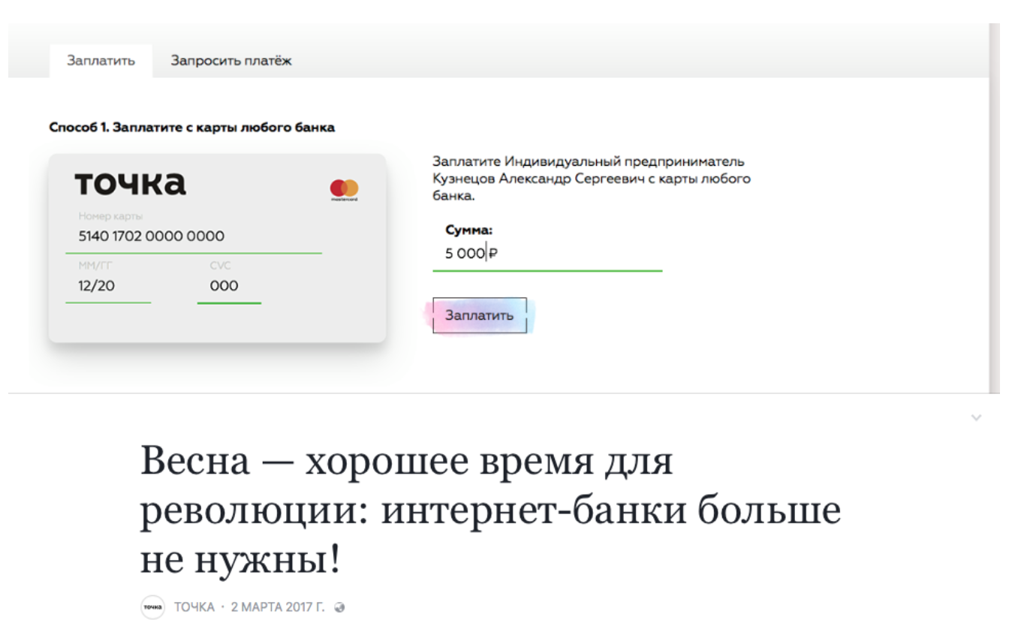1015x635 pixels.
Task: Click the Mastercard logo on the card
Action: [344, 189]
